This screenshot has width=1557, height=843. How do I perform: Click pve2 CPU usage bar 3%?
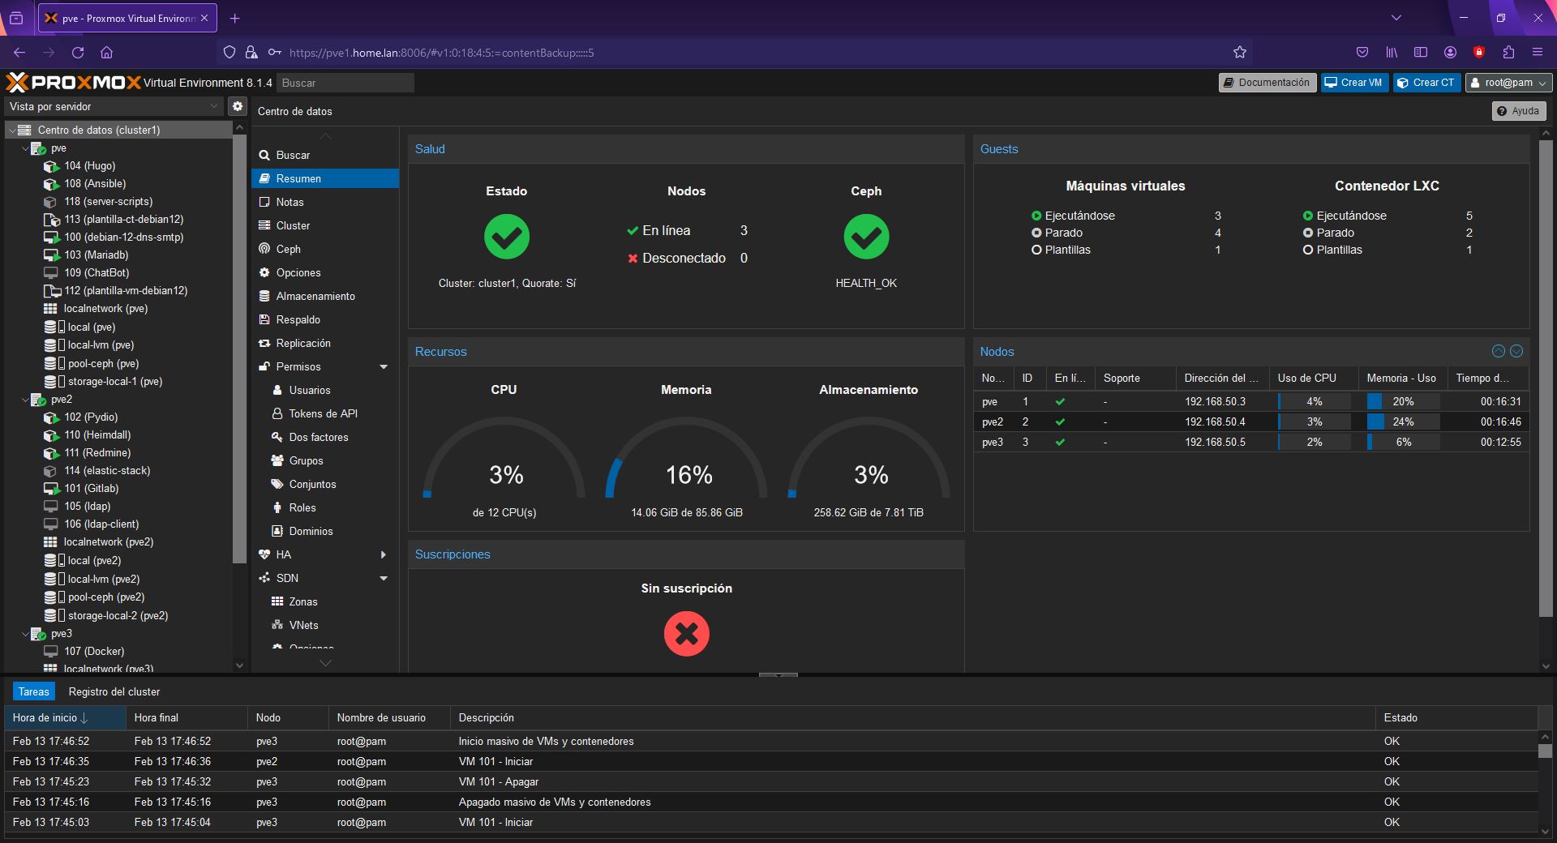coord(1314,421)
